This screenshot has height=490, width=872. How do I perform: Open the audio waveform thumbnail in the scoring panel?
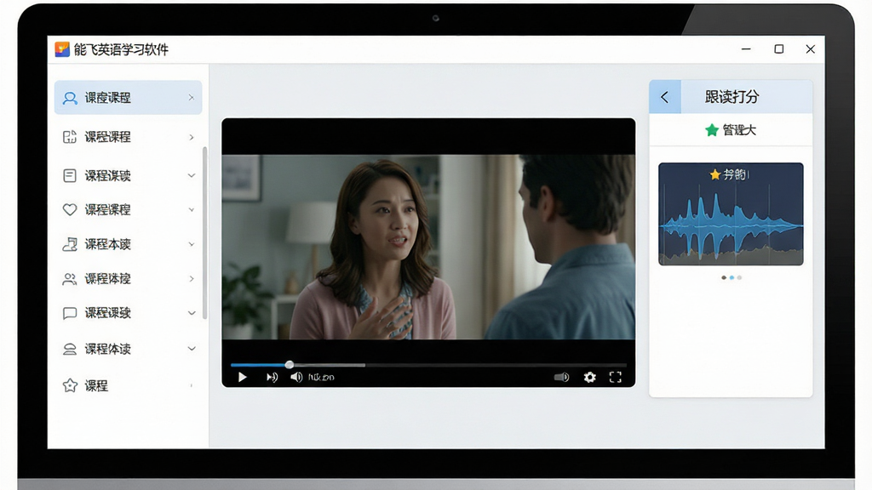731,214
